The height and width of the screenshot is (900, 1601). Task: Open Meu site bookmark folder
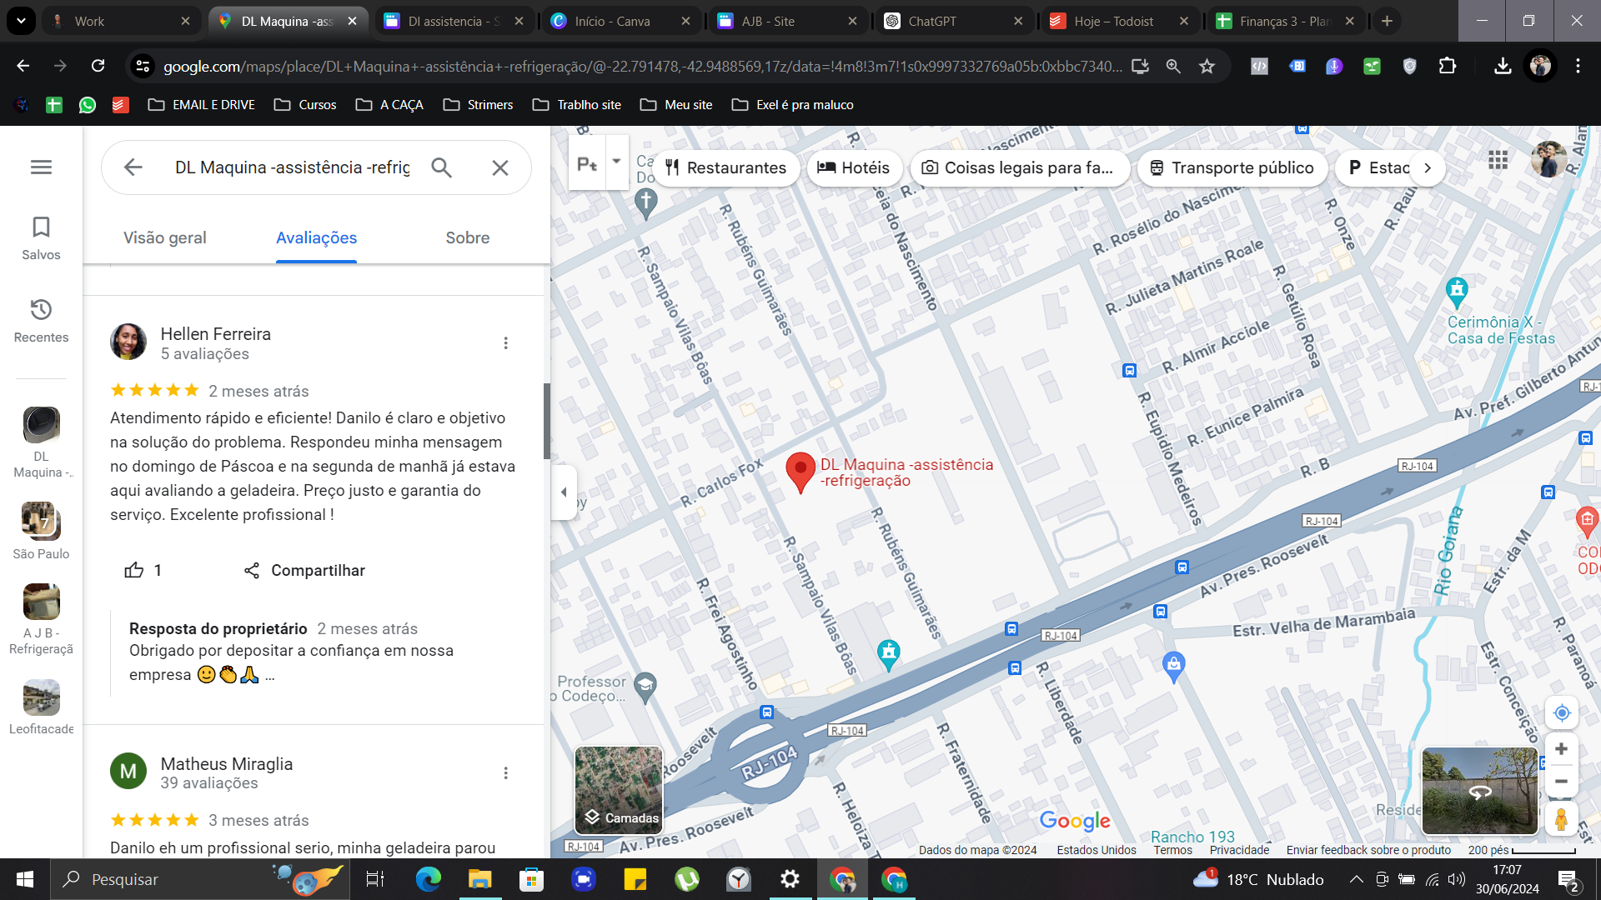pyautogui.click(x=676, y=105)
